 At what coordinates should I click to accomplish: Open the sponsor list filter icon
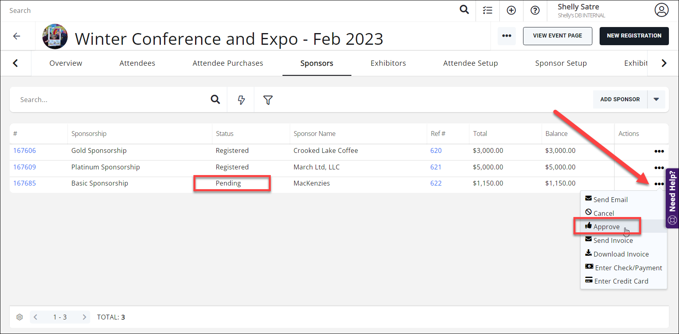(268, 100)
